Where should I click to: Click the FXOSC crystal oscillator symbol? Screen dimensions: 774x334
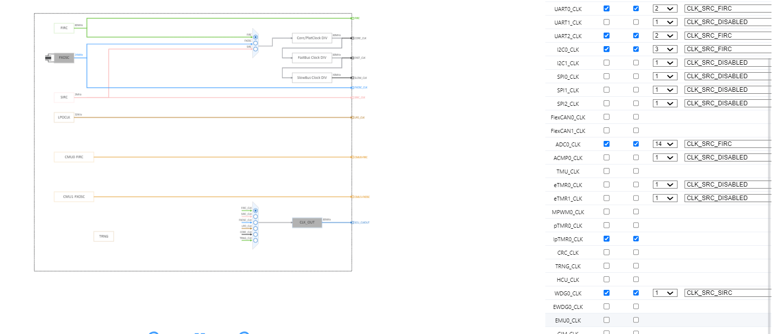click(x=48, y=58)
